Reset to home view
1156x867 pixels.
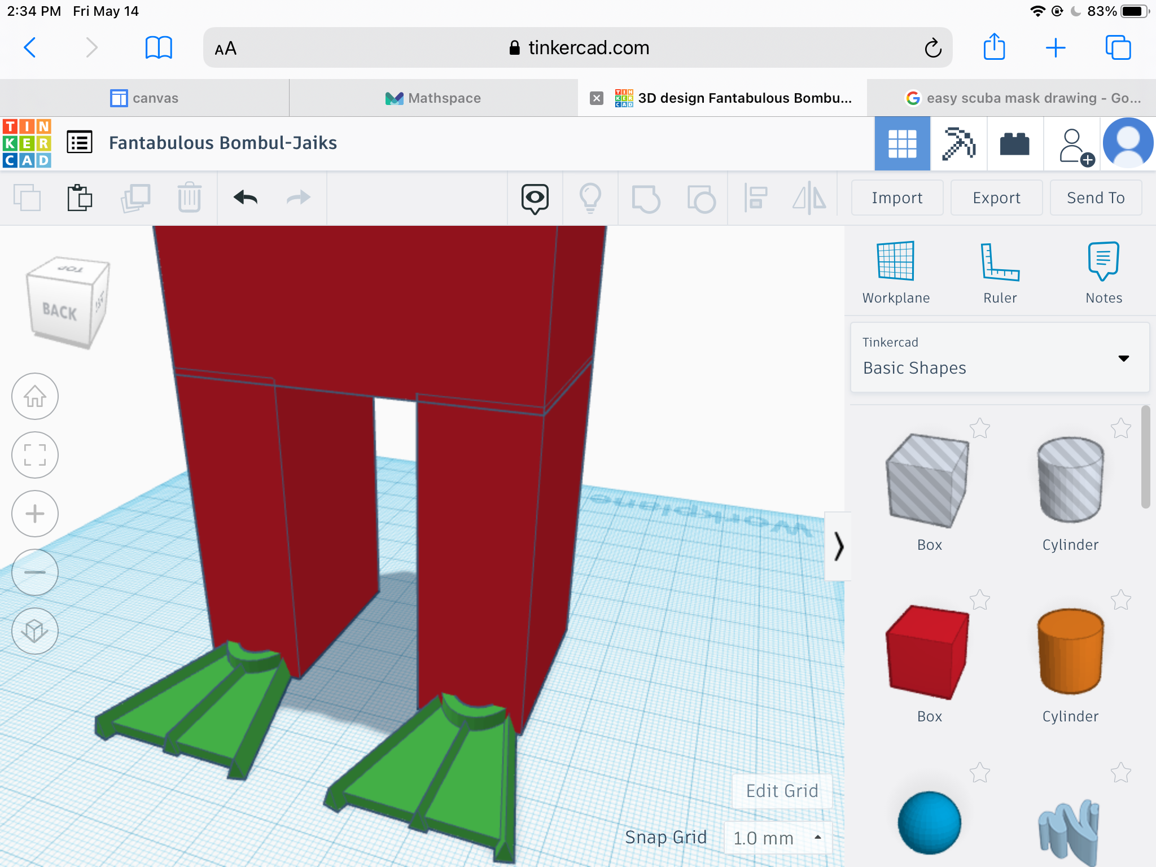pyautogui.click(x=35, y=396)
